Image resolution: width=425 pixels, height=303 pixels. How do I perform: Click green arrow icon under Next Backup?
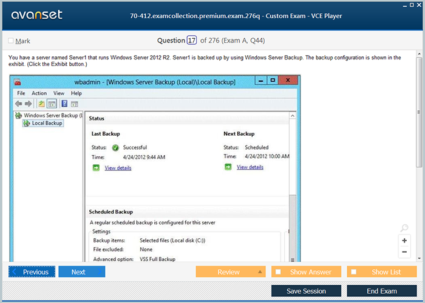point(228,167)
